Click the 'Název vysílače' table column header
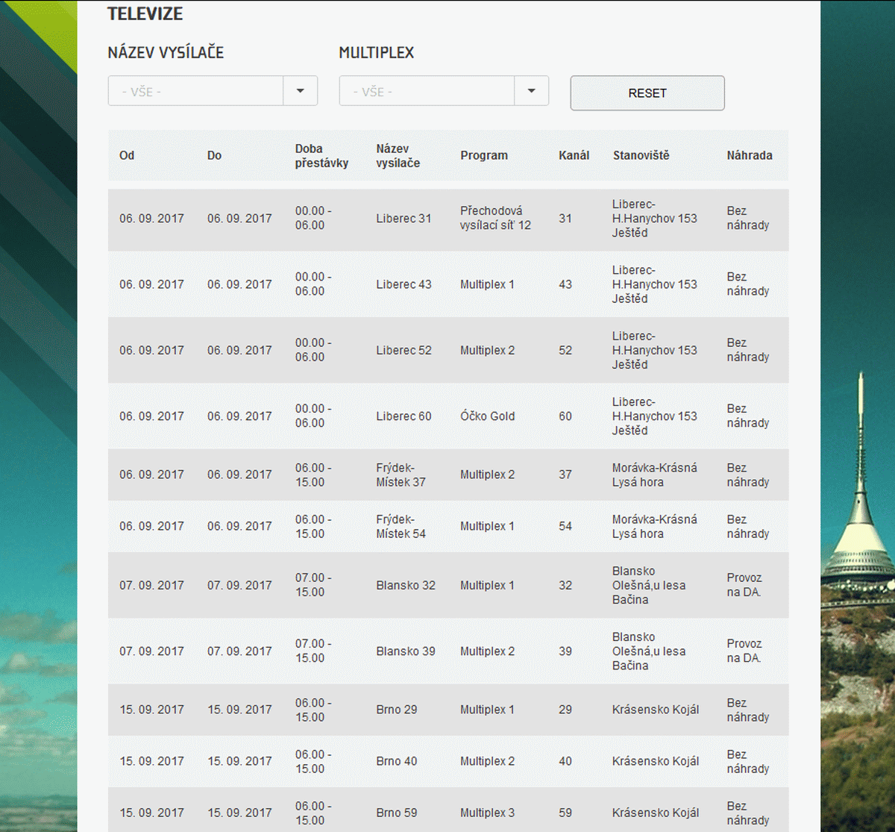The height and width of the screenshot is (832, 895). [x=398, y=155]
